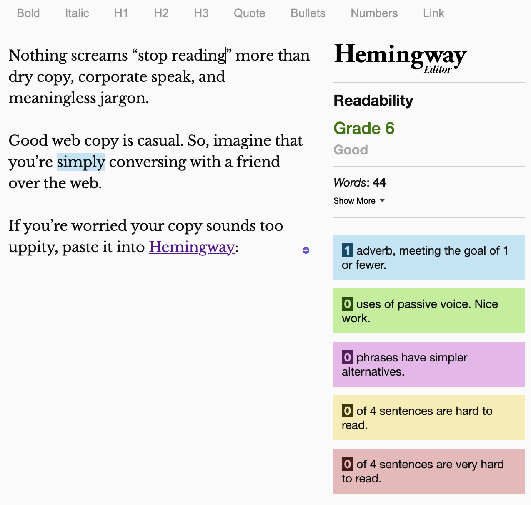Expand the Show More readability details
This screenshot has width=531, height=505.
click(355, 201)
